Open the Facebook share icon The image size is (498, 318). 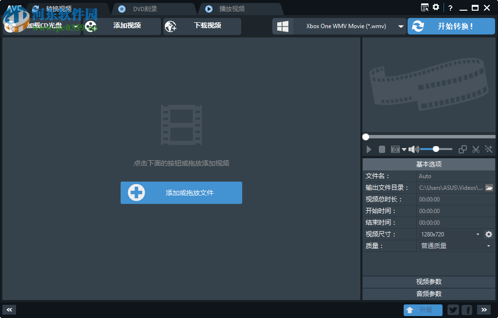point(467,310)
